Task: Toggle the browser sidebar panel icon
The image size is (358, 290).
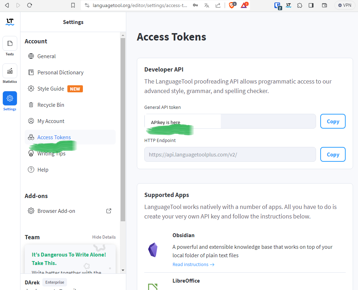Action: pyautogui.click(x=311, y=5)
